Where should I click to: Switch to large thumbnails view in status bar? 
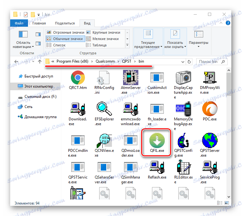click(x=226, y=203)
